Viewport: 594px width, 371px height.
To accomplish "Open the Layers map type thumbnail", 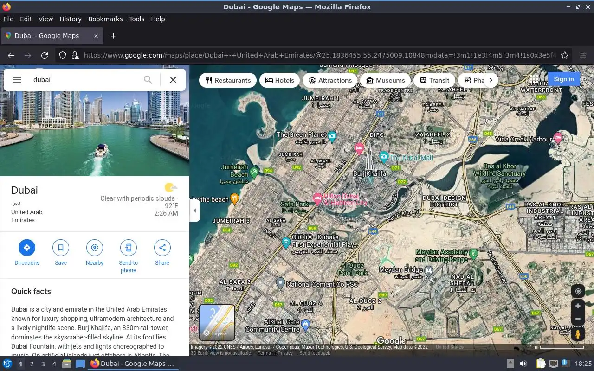I will point(217,322).
